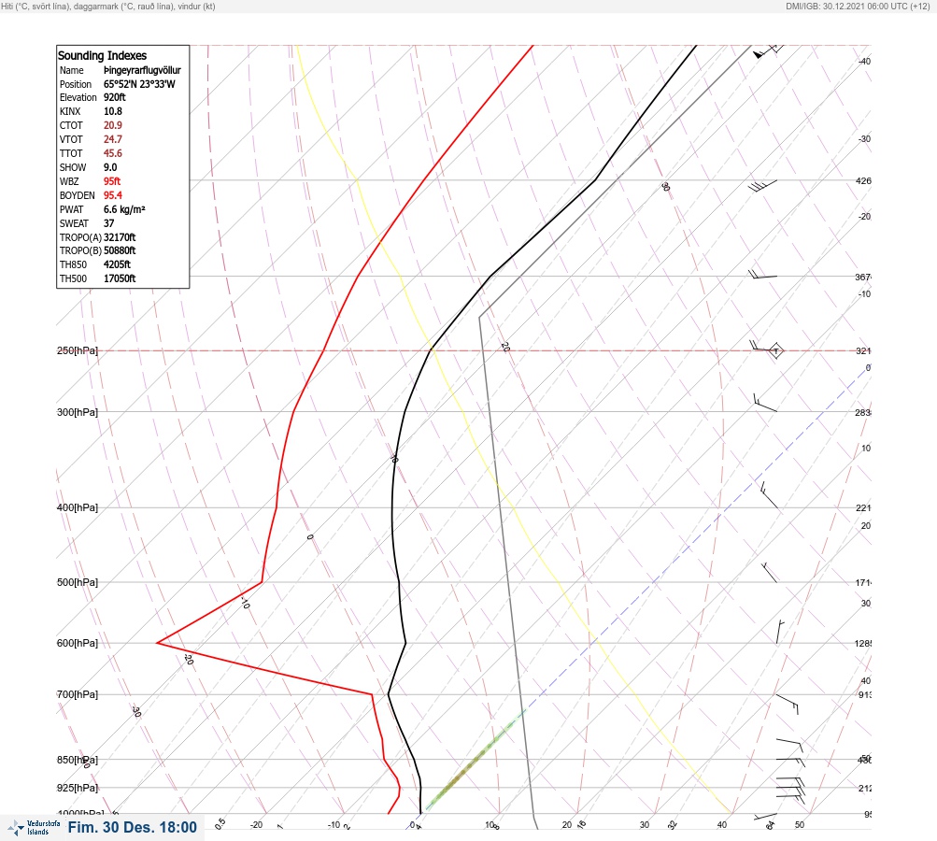Click the TTOT value '45.6'
This screenshot has height=841, width=937.
click(x=113, y=153)
